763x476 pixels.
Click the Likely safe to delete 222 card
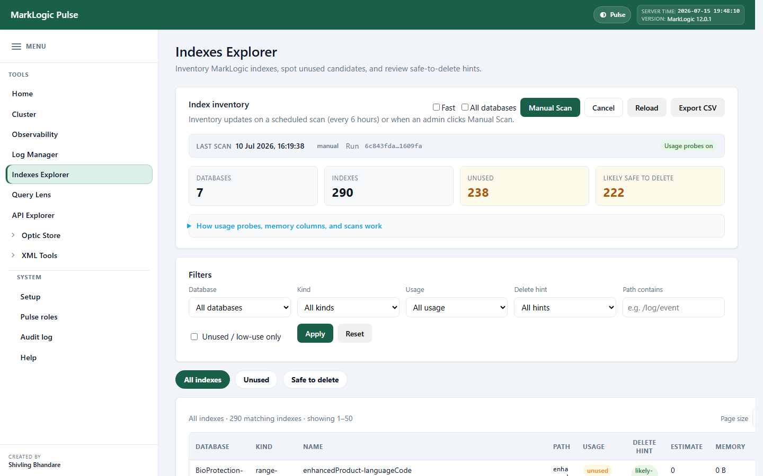[x=660, y=186]
